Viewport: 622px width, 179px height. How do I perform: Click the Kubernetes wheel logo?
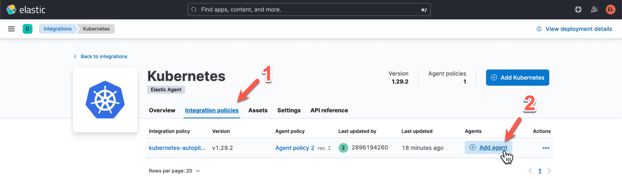[105, 100]
